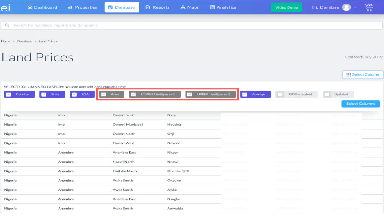The height and width of the screenshot is (216, 384).
Task: Uncheck the State column checkbox
Action: click(x=44, y=94)
